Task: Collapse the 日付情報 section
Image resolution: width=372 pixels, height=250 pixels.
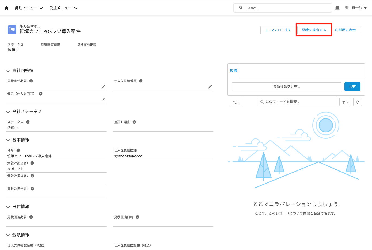Action: pos(8,207)
